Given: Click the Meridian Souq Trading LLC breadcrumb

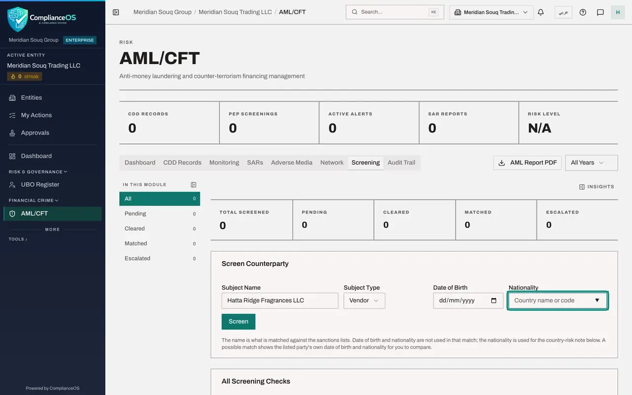Looking at the screenshot, I should tap(235, 12).
